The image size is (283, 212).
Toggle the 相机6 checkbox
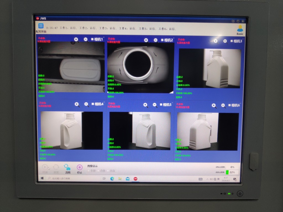pyautogui.click(x=229, y=105)
